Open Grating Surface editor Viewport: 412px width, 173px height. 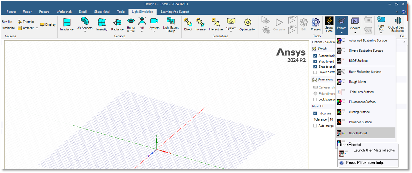pyautogui.click(x=366, y=112)
